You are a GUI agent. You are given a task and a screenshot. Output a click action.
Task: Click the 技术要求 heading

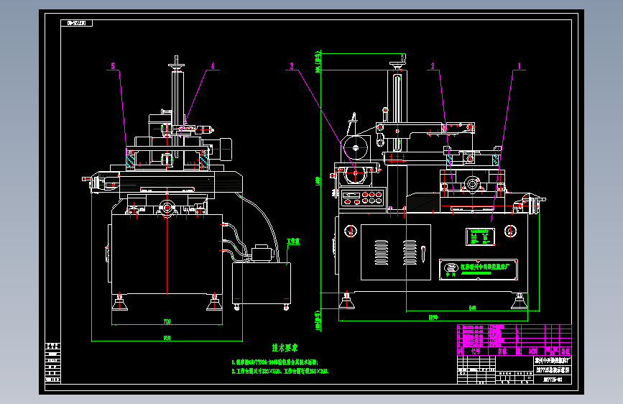[x=285, y=348]
